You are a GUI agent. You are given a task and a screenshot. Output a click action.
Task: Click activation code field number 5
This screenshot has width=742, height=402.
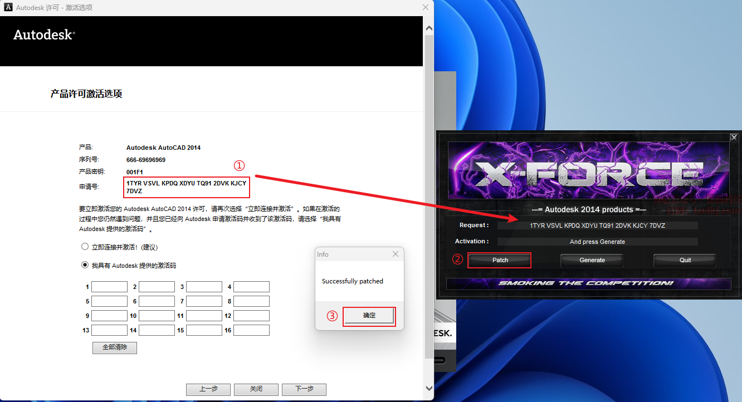109,301
